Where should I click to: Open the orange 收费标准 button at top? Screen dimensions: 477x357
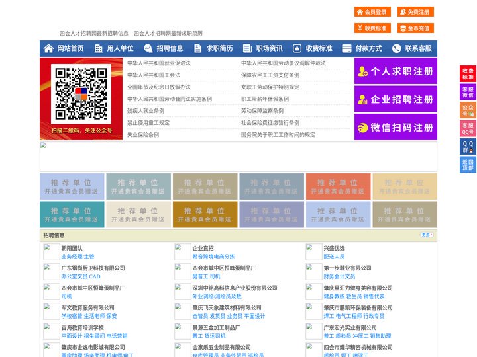[372, 28]
